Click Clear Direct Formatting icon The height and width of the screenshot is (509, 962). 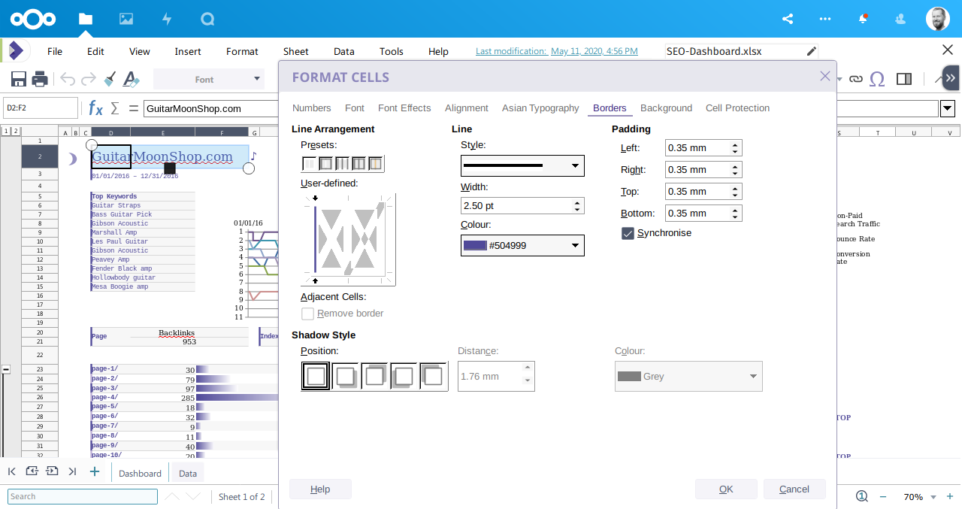click(131, 79)
